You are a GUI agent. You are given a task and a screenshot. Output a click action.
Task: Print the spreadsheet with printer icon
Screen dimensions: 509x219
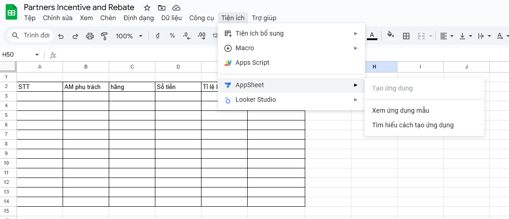tap(90, 36)
